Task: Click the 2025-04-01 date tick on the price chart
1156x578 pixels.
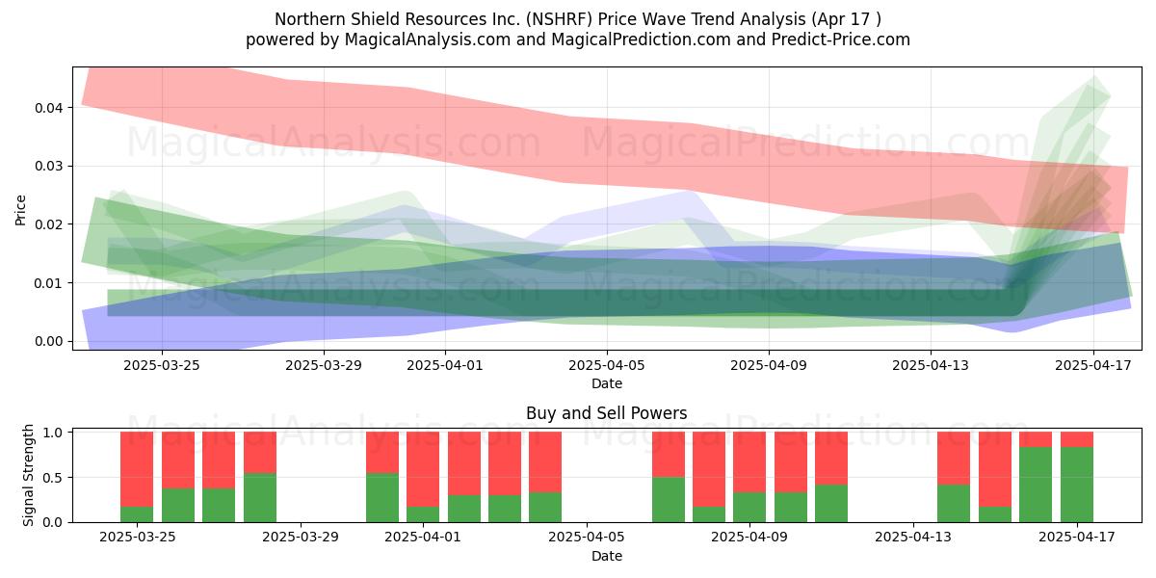Action: 445,365
